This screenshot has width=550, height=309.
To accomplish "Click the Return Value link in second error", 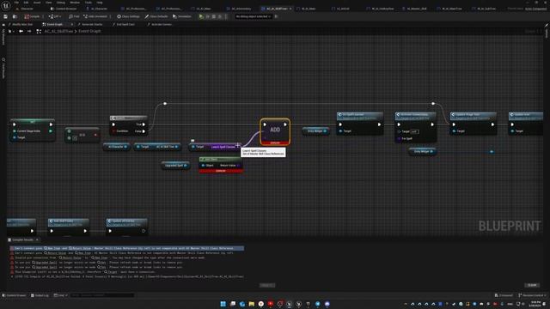I will 55,253.
